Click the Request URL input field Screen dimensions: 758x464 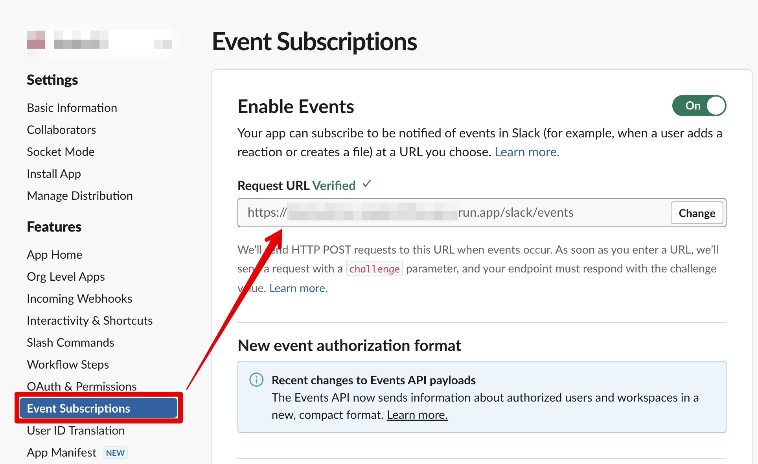pos(432,212)
